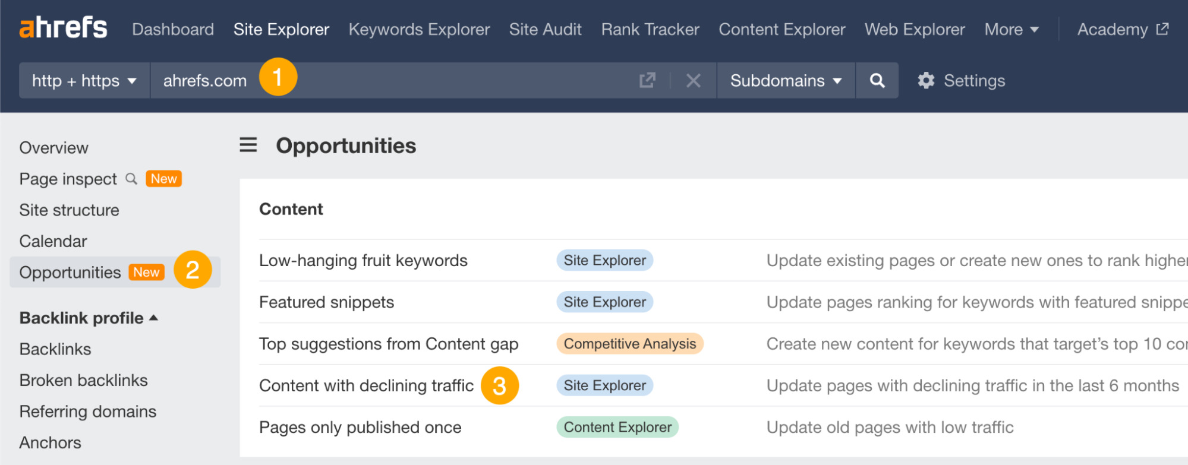Open the Anchors report
This screenshot has height=465, width=1188.
[50, 442]
